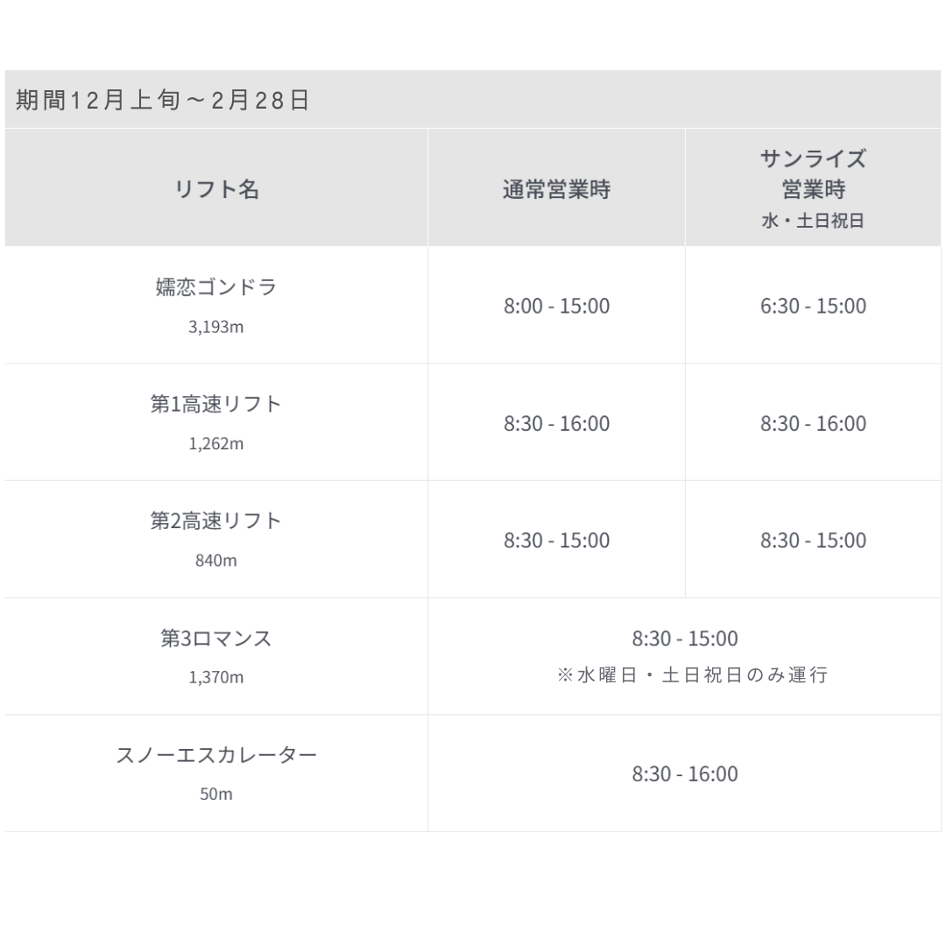The image size is (946, 946).
Task: Click 第2高速リフト regular hours 8:30 - 15:00
Action: click(x=556, y=540)
